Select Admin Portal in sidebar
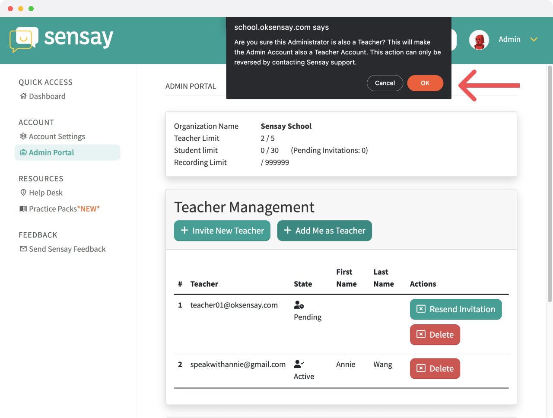Viewport: 553px width, 418px height. (67, 152)
